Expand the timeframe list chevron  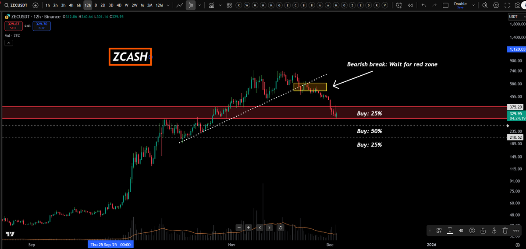coord(168,5)
